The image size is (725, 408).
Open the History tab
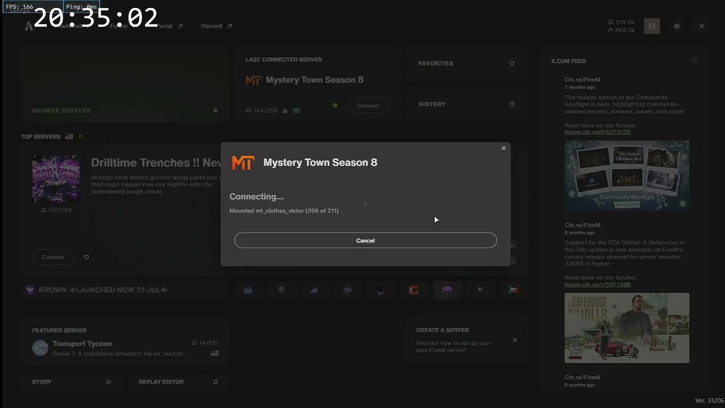click(467, 104)
